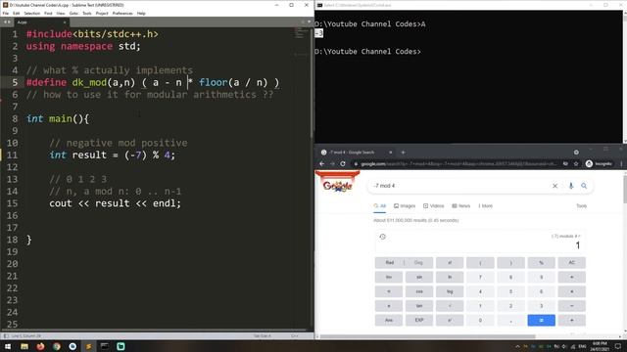The height and width of the screenshot is (352, 627).
Task: Open the View menu in Sublime Text
Action: click(x=61, y=13)
